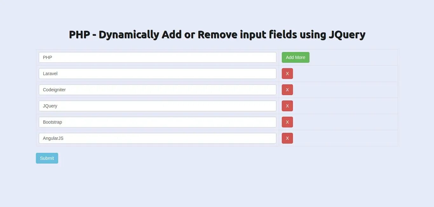Remove the Laravel row with its X button
Image resolution: width=434 pixels, height=207 pixels.
(287, 74)
